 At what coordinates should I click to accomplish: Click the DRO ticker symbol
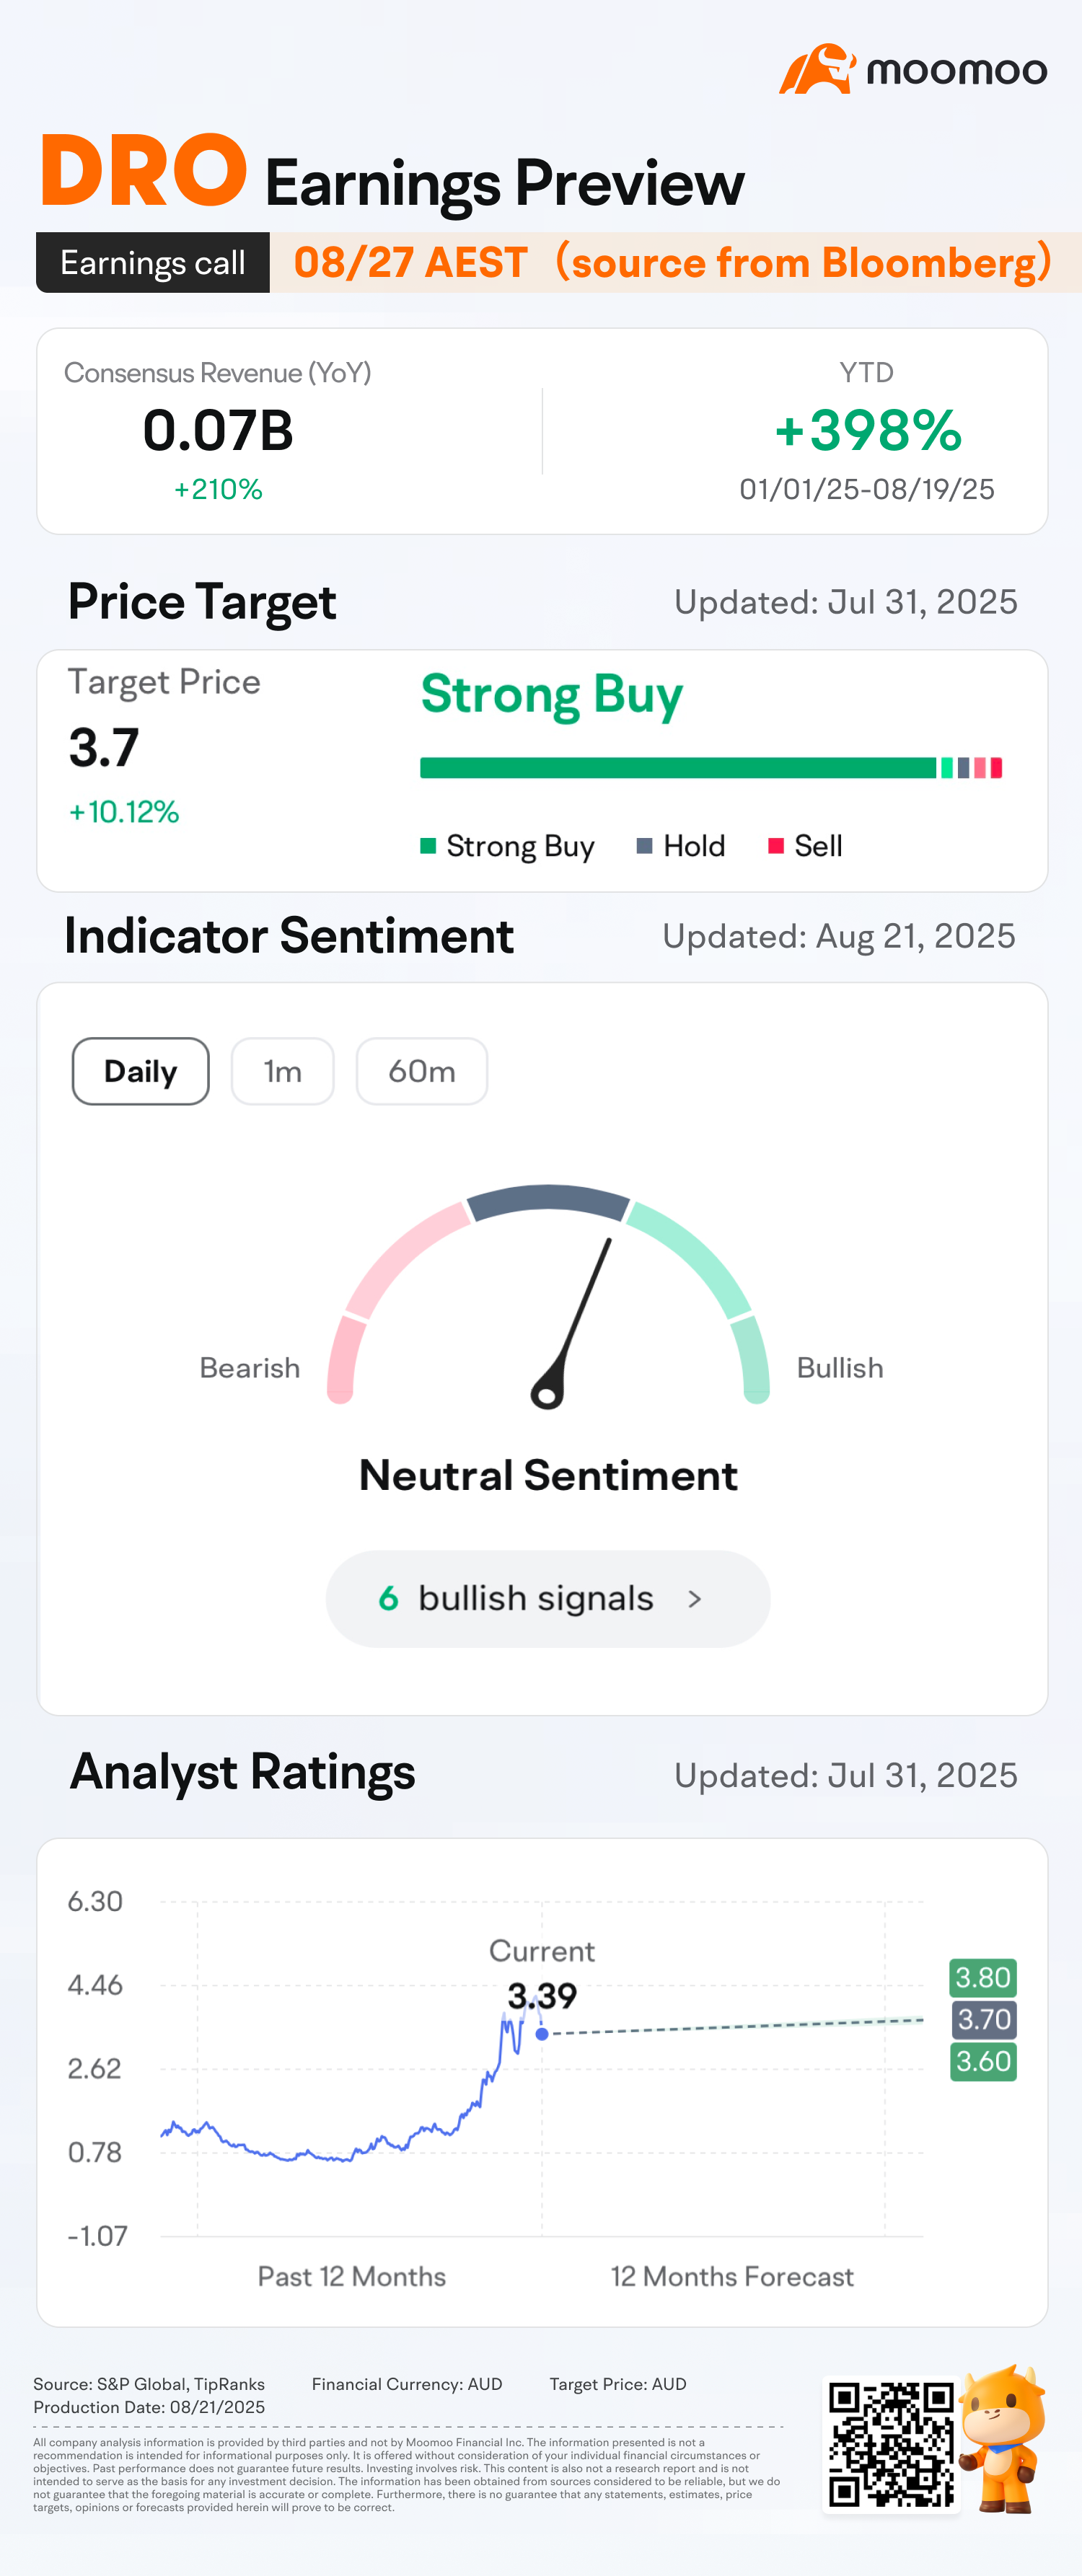click(144, 172)
